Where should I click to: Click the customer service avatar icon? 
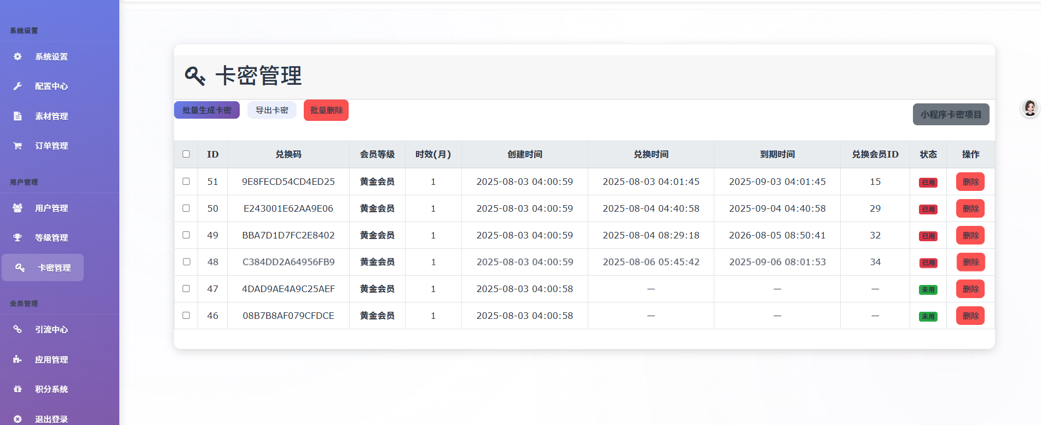tap(1030, 108)
